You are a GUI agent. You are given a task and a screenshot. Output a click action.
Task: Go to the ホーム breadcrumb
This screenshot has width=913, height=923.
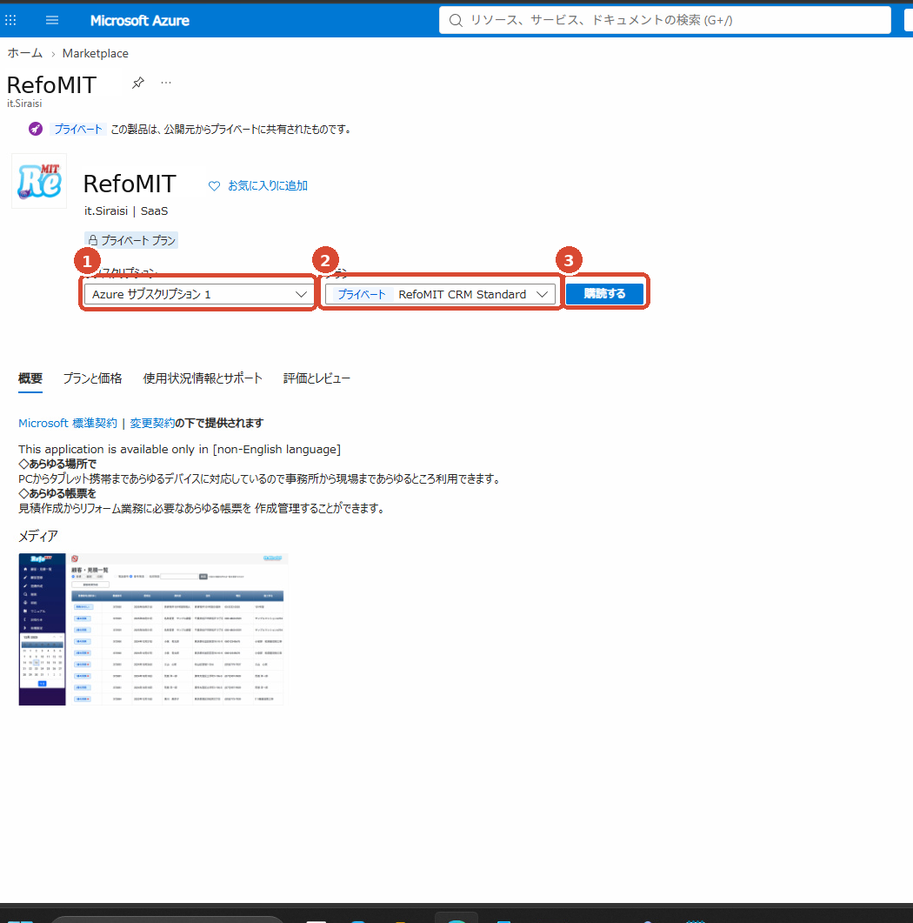coord(24,54)
